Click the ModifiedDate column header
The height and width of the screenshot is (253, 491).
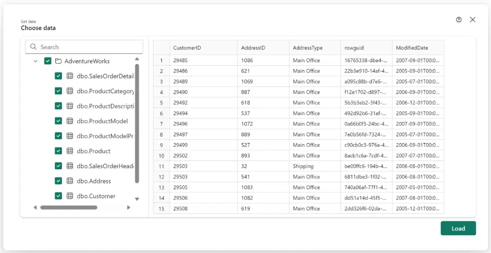(x=418, y=48)
